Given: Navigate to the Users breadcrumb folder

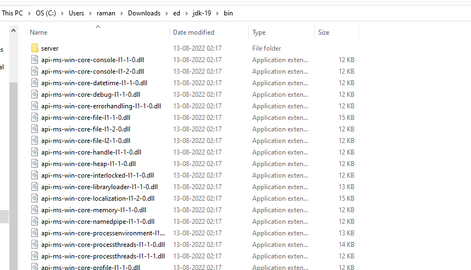Looking at the screenshot, I should pyautogui.click(x=76, y=13).
